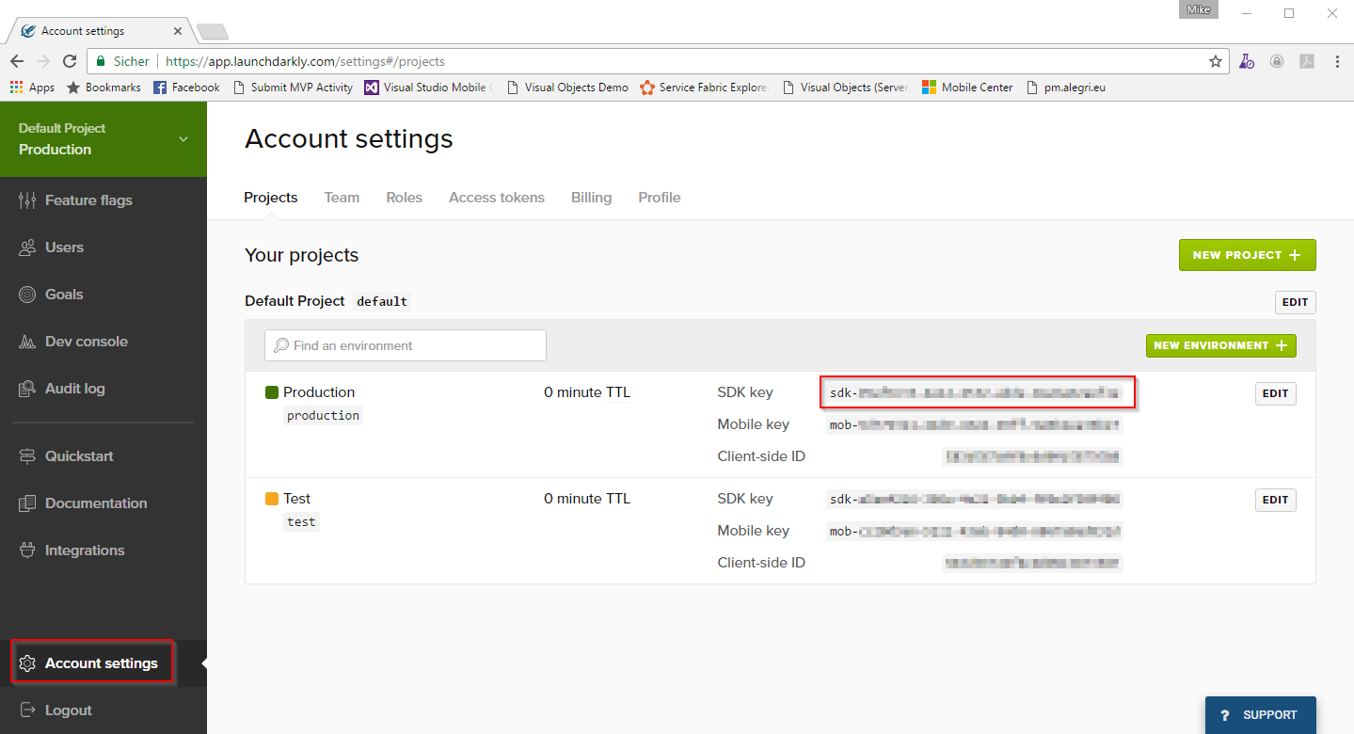Switch to the Team tab
Screen dimensions: 1354x734
tap(342, 198)
